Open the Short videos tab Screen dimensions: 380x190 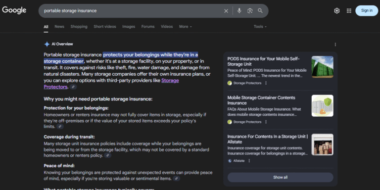coord(105,27)
